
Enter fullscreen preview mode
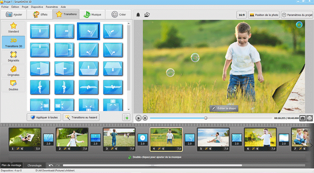[310, 118]
